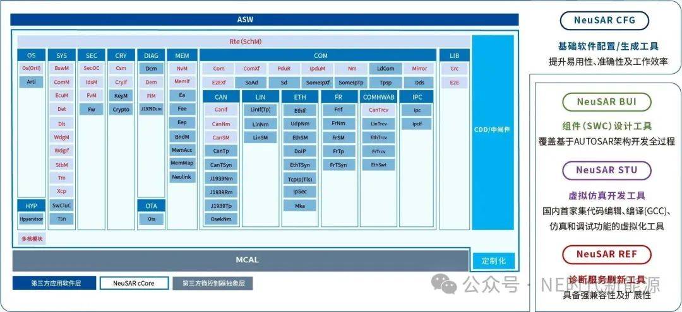Screen dimensions: 682x312
Task: Click the MCAL bottom bar
Action: [241, 260]
